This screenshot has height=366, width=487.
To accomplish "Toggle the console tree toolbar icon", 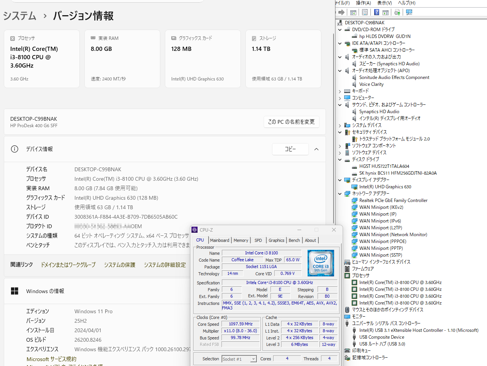I will [353, 12].
